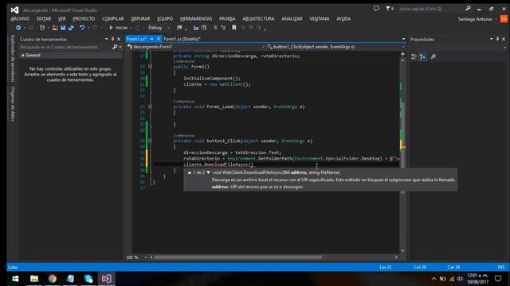Collapse the Form1_Load method outline
This screenshot has width=510, height=286.
[151, 106]
